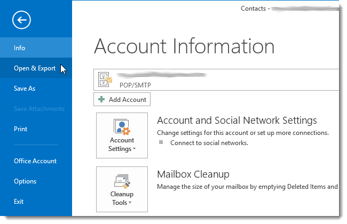Click the Mailbox Cleanup heading
The width and height of the screenshot is (347, 224).
193,174
